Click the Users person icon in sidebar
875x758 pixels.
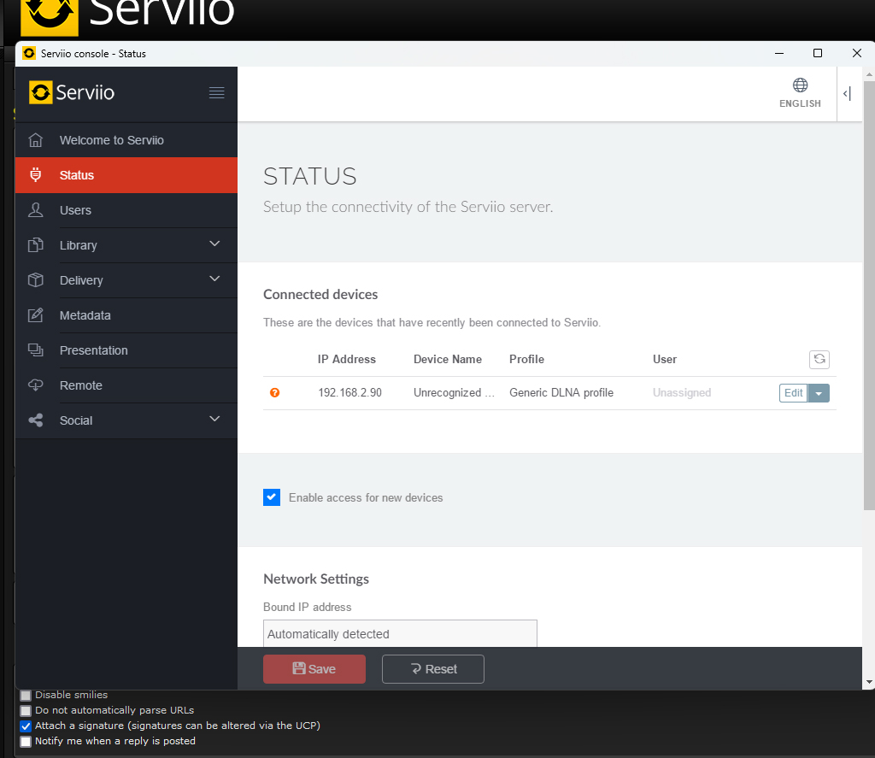coord(36,210)
